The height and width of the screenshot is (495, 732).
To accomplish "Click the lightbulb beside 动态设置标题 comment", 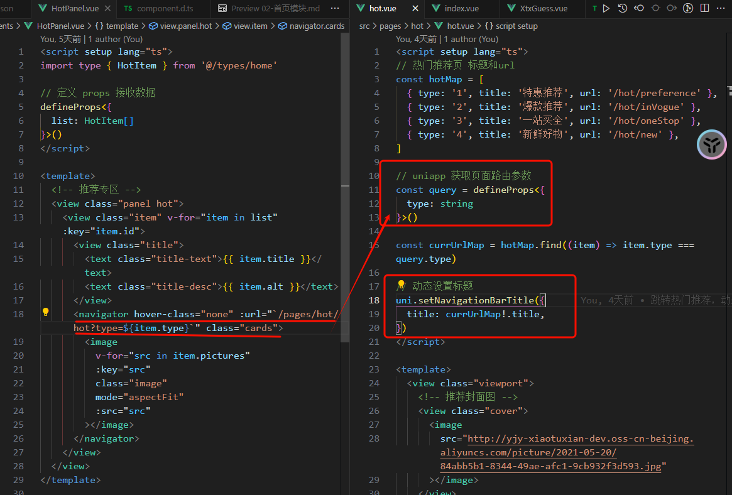I will (400, 285).
